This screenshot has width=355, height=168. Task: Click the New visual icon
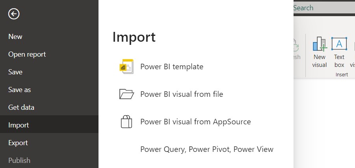coord(319,44)
